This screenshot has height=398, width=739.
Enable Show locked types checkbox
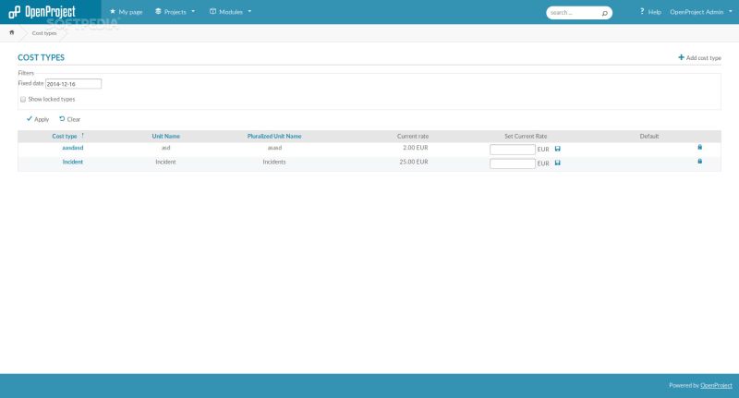[22, 100]
